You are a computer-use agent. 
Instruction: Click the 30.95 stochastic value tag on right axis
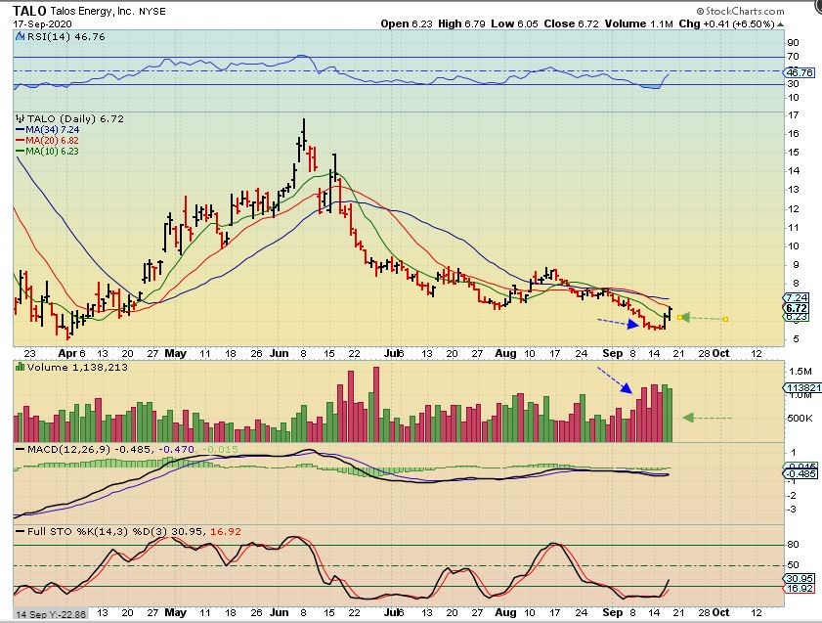tap(799, 580)
